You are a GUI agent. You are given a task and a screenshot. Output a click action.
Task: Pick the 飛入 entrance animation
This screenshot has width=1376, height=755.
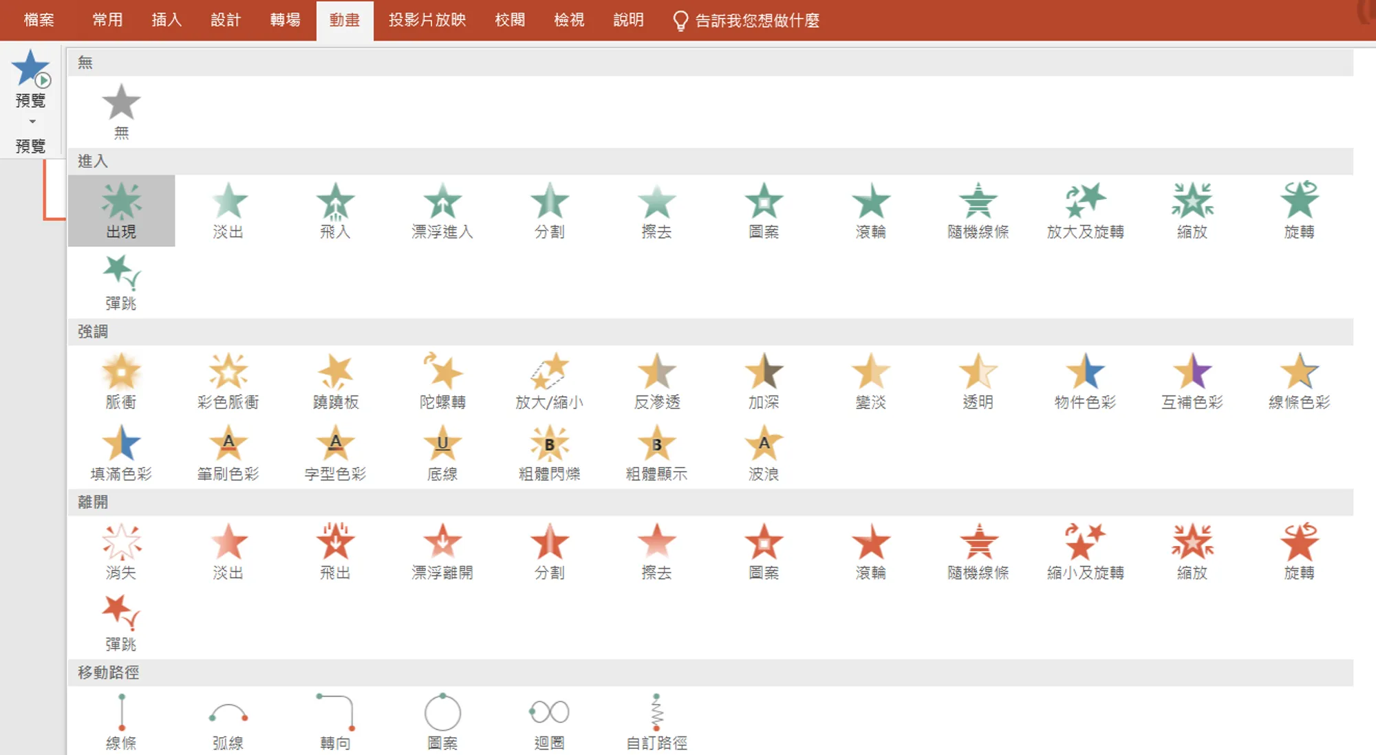[335, 210]
